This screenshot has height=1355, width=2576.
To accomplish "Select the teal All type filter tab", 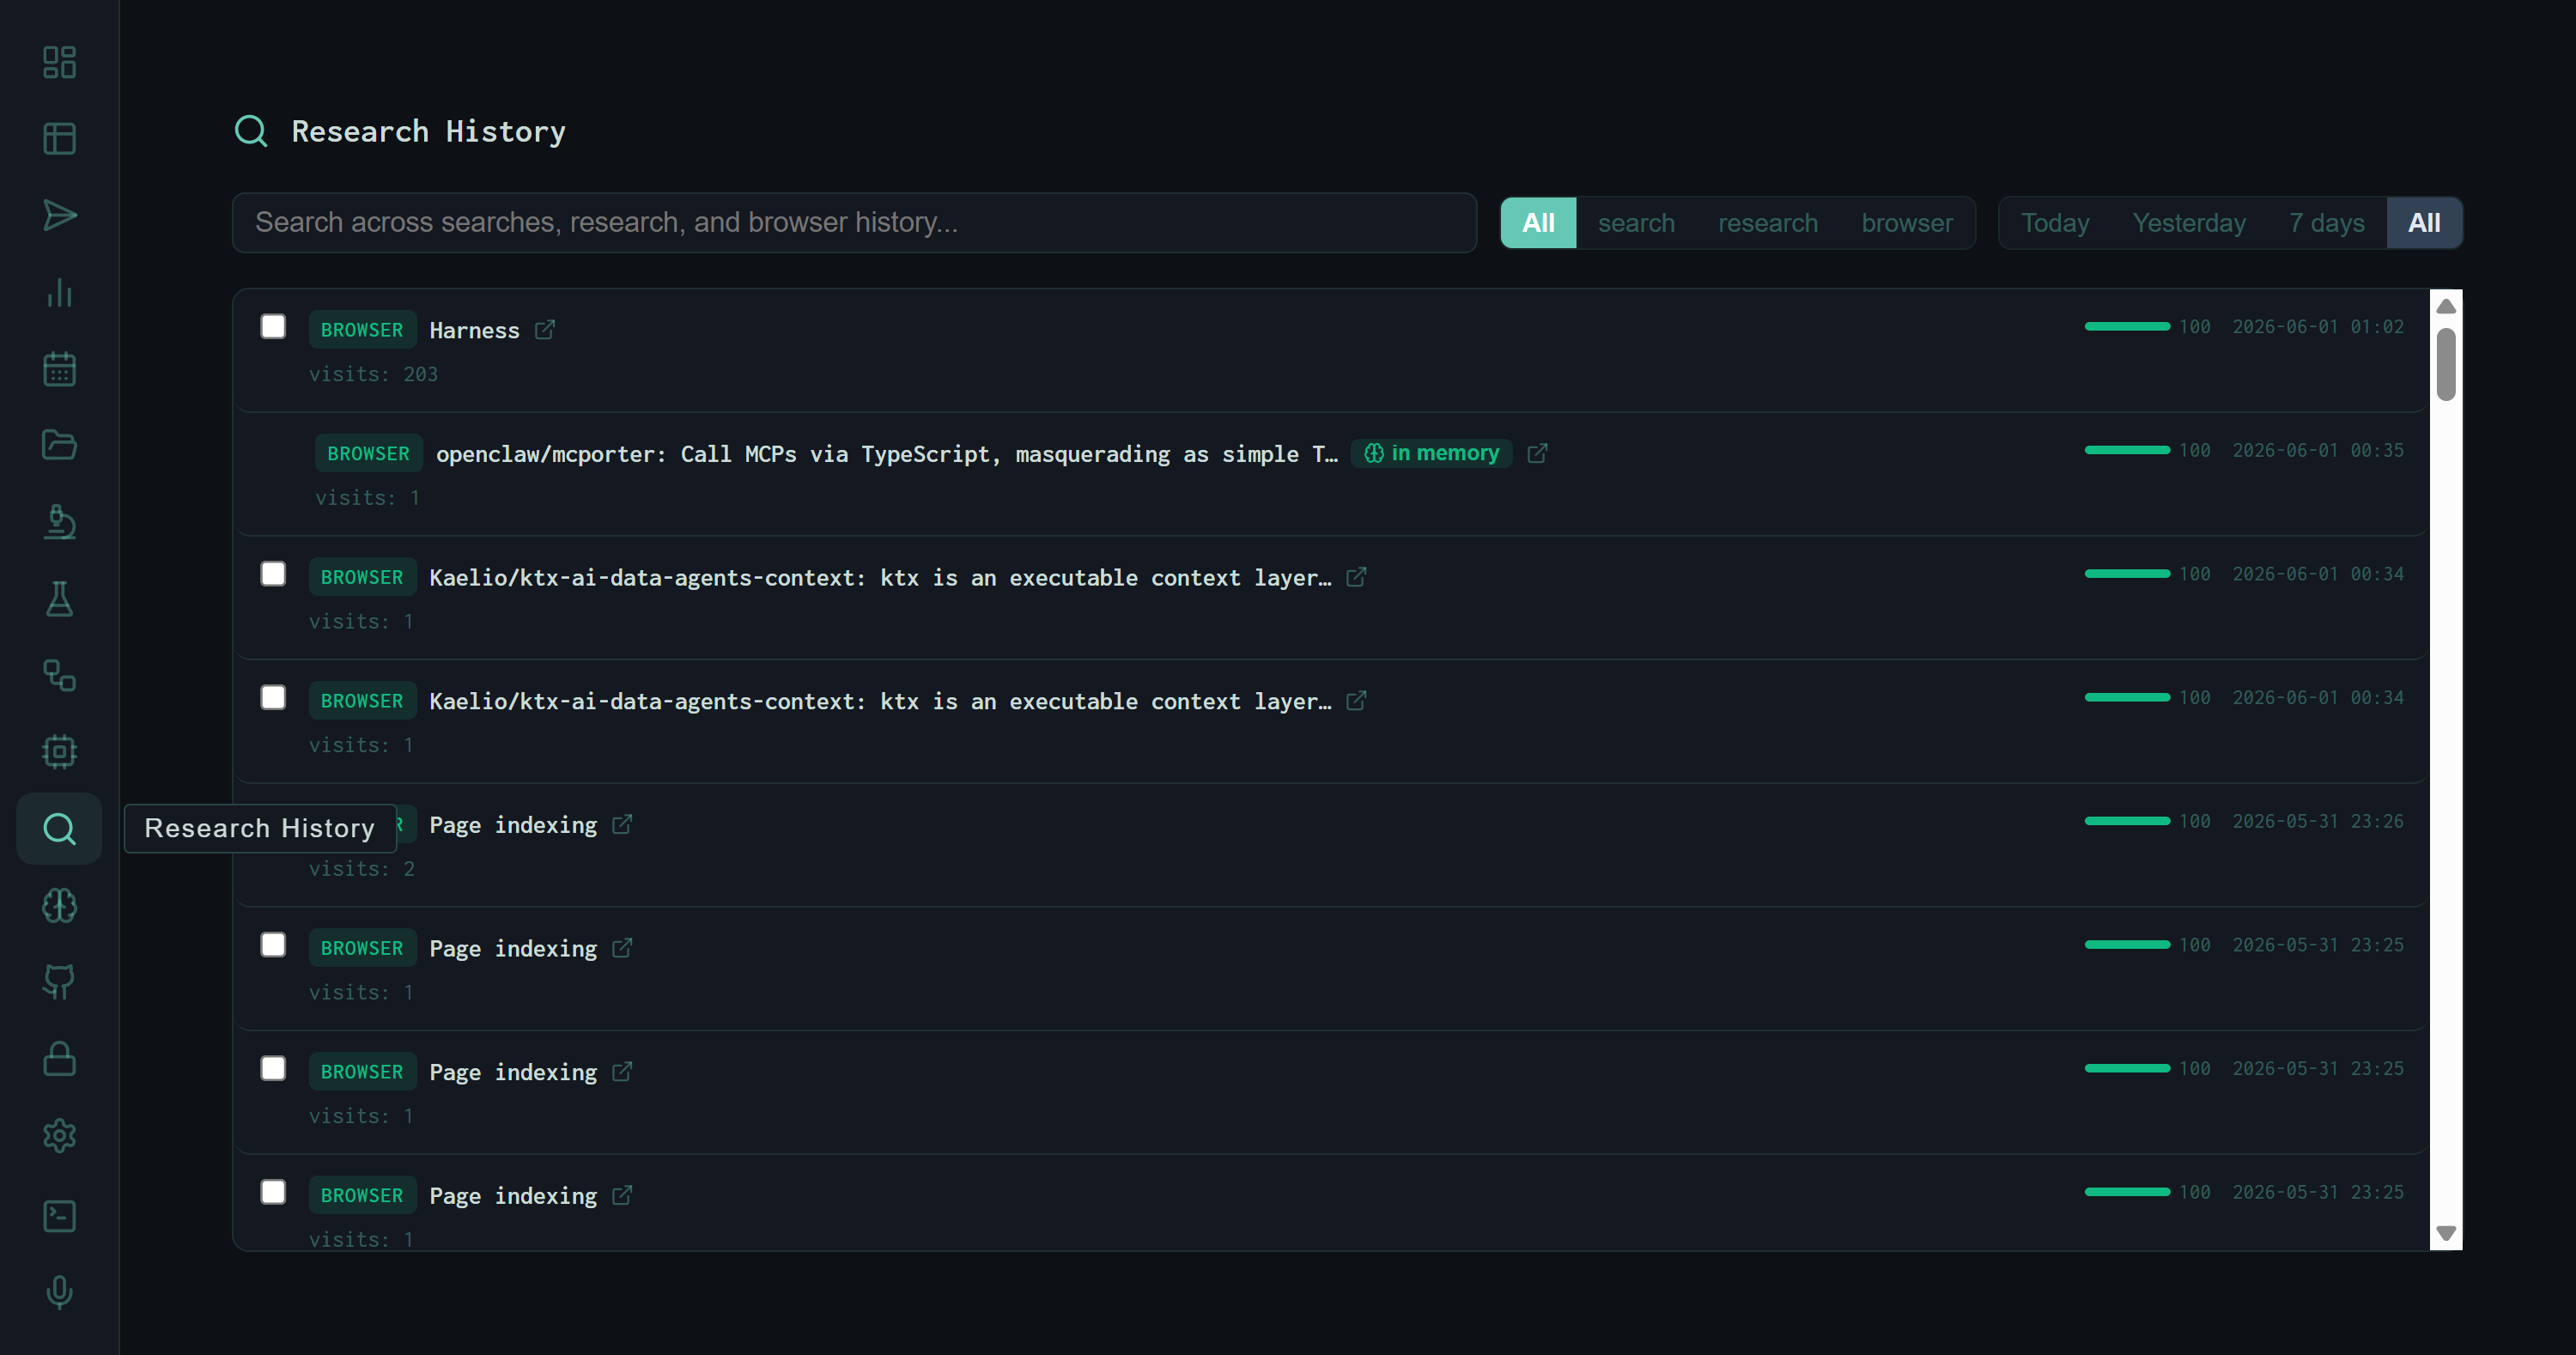I will pyautogui.click(x=1538, y=223).
